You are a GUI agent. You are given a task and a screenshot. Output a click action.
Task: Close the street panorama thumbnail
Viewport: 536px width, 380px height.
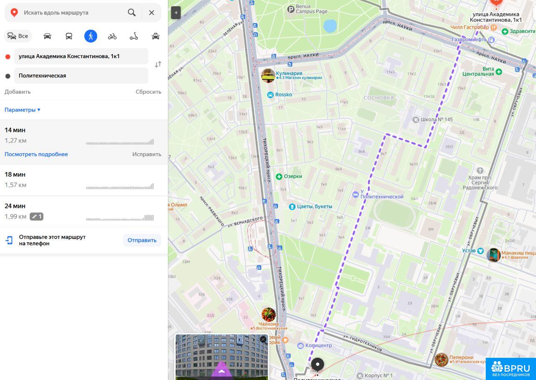263,339
